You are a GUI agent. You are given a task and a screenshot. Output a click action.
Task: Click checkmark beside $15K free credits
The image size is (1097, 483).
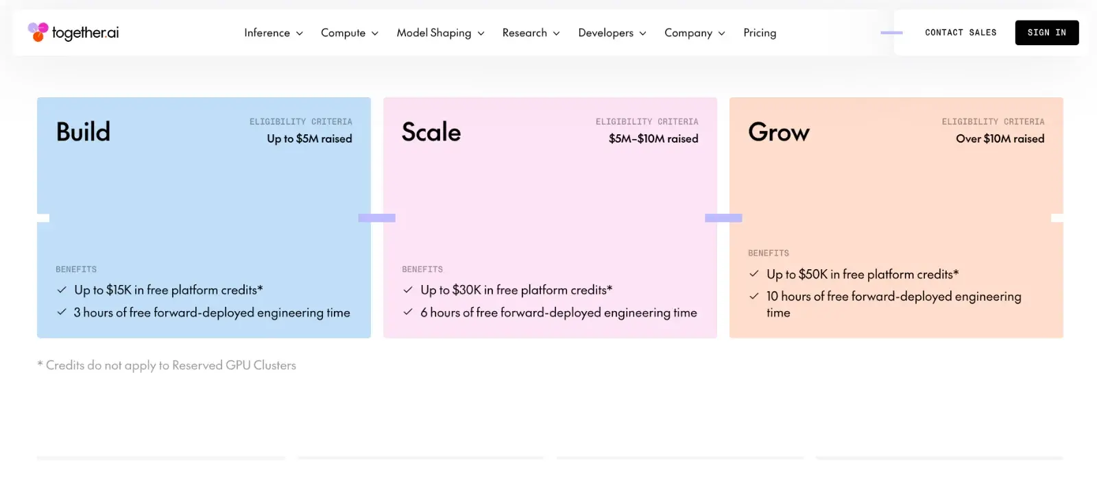62,290
